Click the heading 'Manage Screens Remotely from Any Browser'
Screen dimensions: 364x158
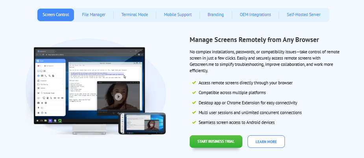[x=254, y=40]
